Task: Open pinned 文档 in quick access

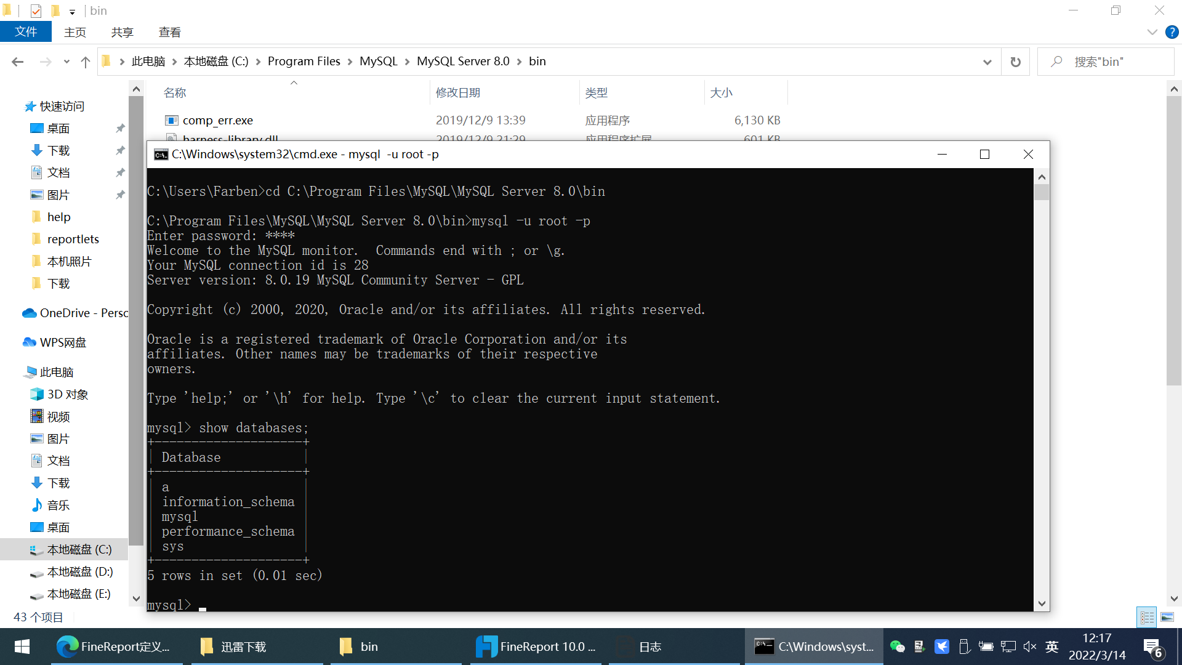Action: coord(58,172)
